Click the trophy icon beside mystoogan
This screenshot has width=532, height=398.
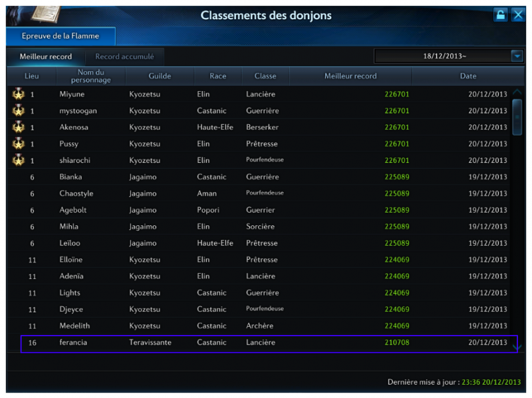click(x=18, y=111)
